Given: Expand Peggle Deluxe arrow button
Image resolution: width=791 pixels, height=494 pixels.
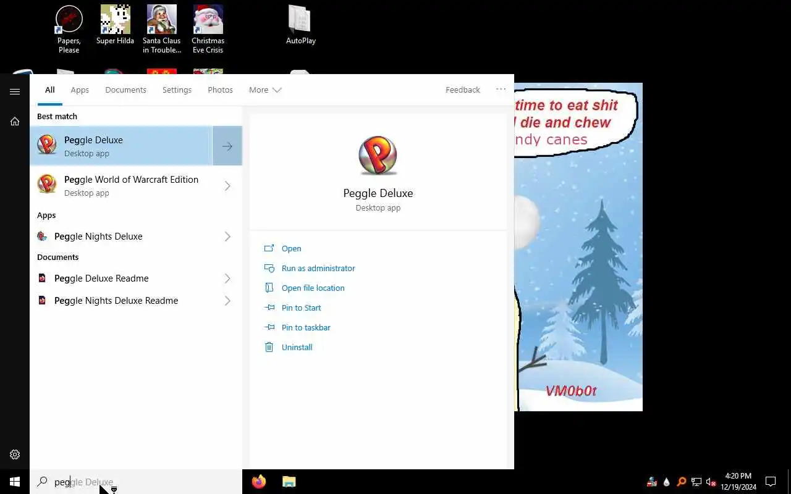Looking at the screenshot, I should (x=227, y=146).
